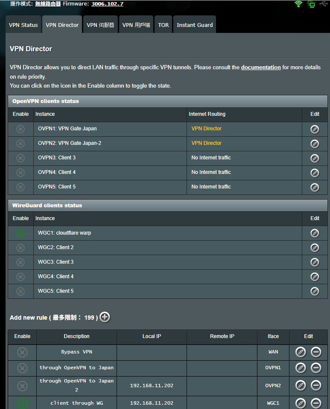This screenshot has height=409, width=330.
Task: Open the Instant Guard tab
Action: [x=195, y=25]
